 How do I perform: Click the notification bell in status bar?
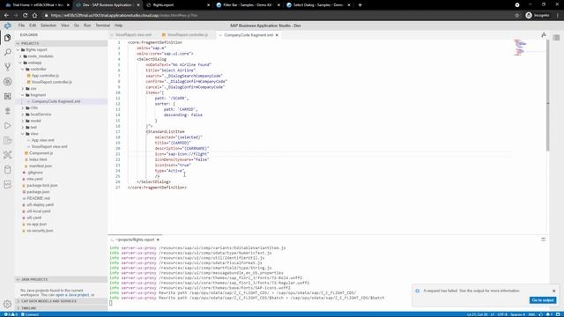tap(549, 314)
